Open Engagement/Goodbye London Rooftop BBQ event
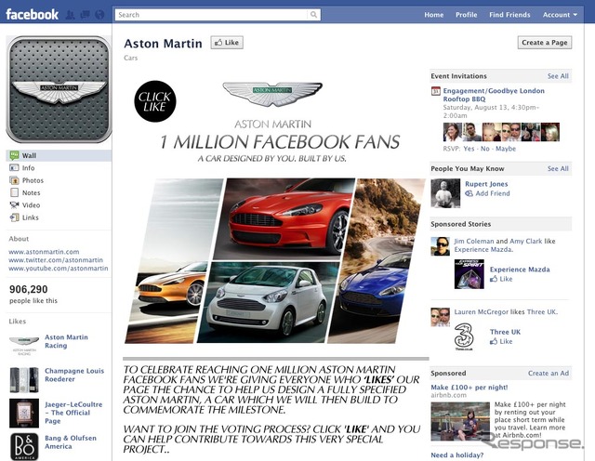The image size is (595, 461). point(494,95)
